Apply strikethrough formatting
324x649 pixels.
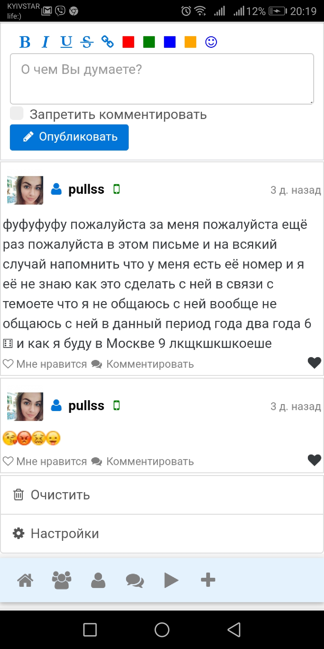[x=87, y=42]
